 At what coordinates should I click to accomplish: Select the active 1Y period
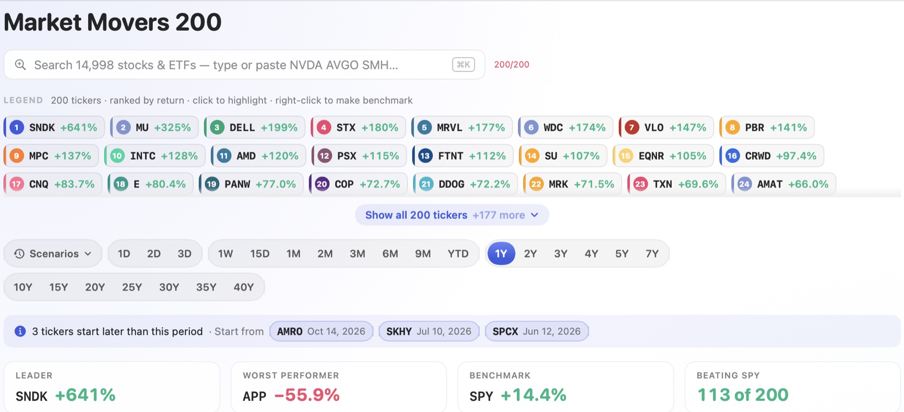(501, 254)
